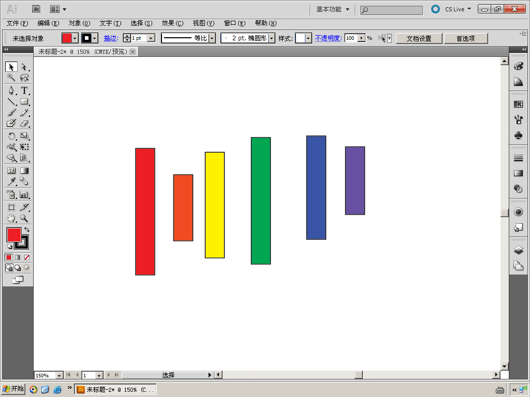Select the Pen tool

tap(11, 90)
